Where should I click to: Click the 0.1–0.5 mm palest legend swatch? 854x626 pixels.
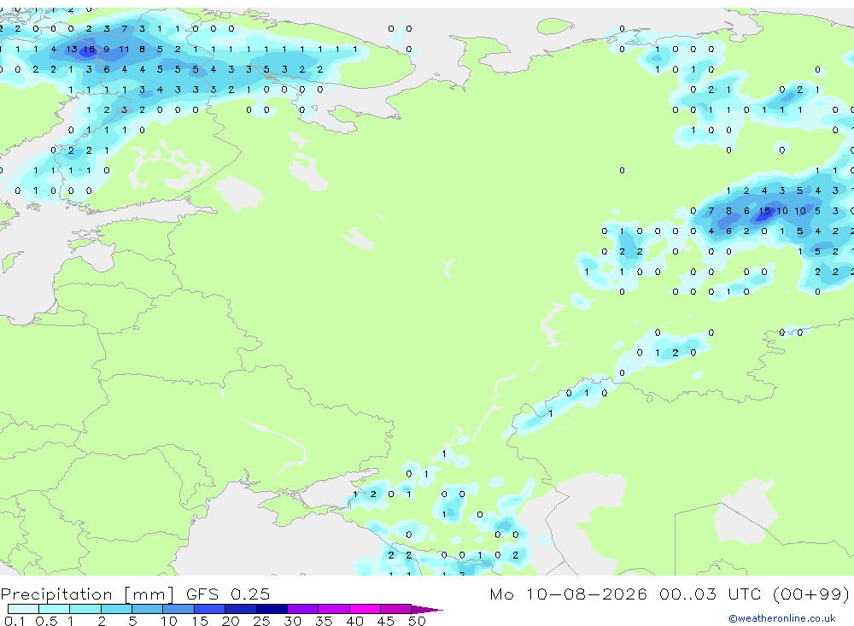click(x=23, y=609)
